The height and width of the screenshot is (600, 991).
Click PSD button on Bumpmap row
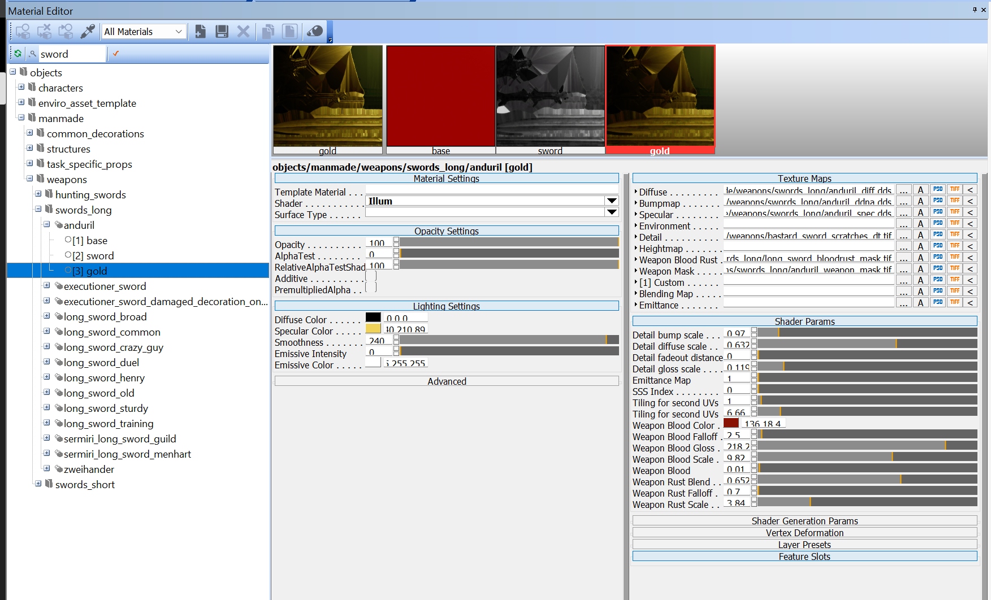[938, 201]
